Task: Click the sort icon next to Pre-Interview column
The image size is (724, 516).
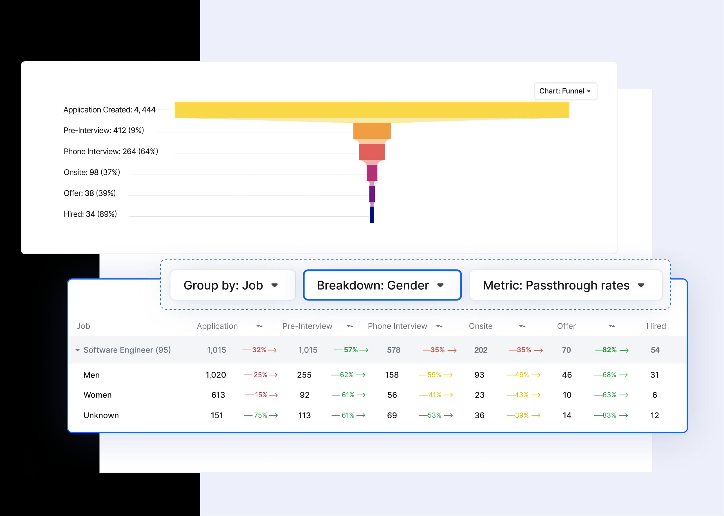Action: click(350, 326)
